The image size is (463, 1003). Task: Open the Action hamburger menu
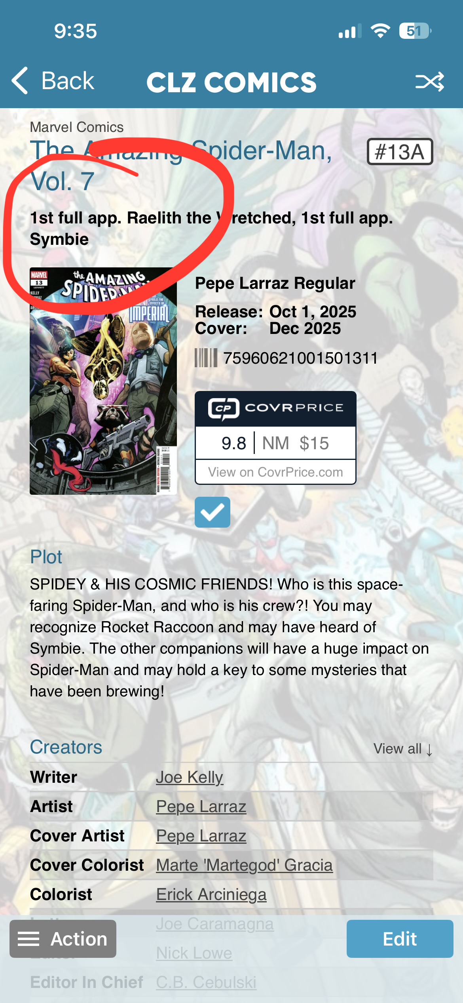[63, 939]
